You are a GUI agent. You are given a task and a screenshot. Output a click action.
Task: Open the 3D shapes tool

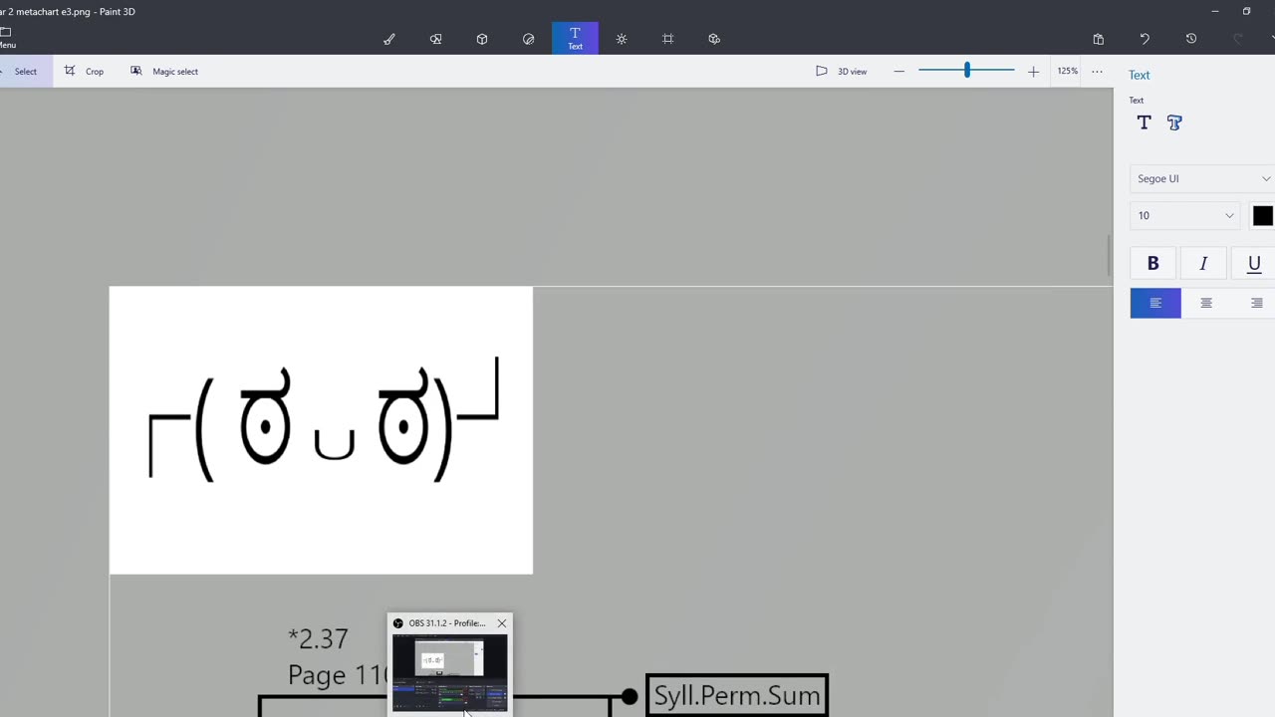tap(482, 39)
